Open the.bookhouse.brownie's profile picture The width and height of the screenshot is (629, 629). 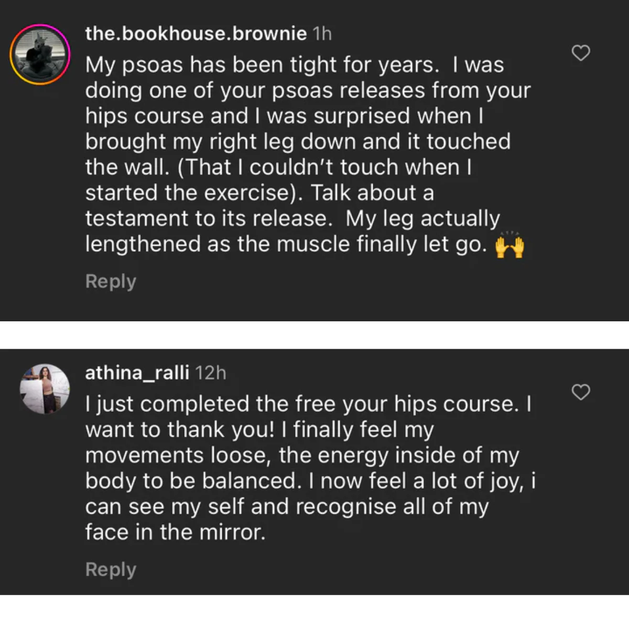tap(40, 54)
